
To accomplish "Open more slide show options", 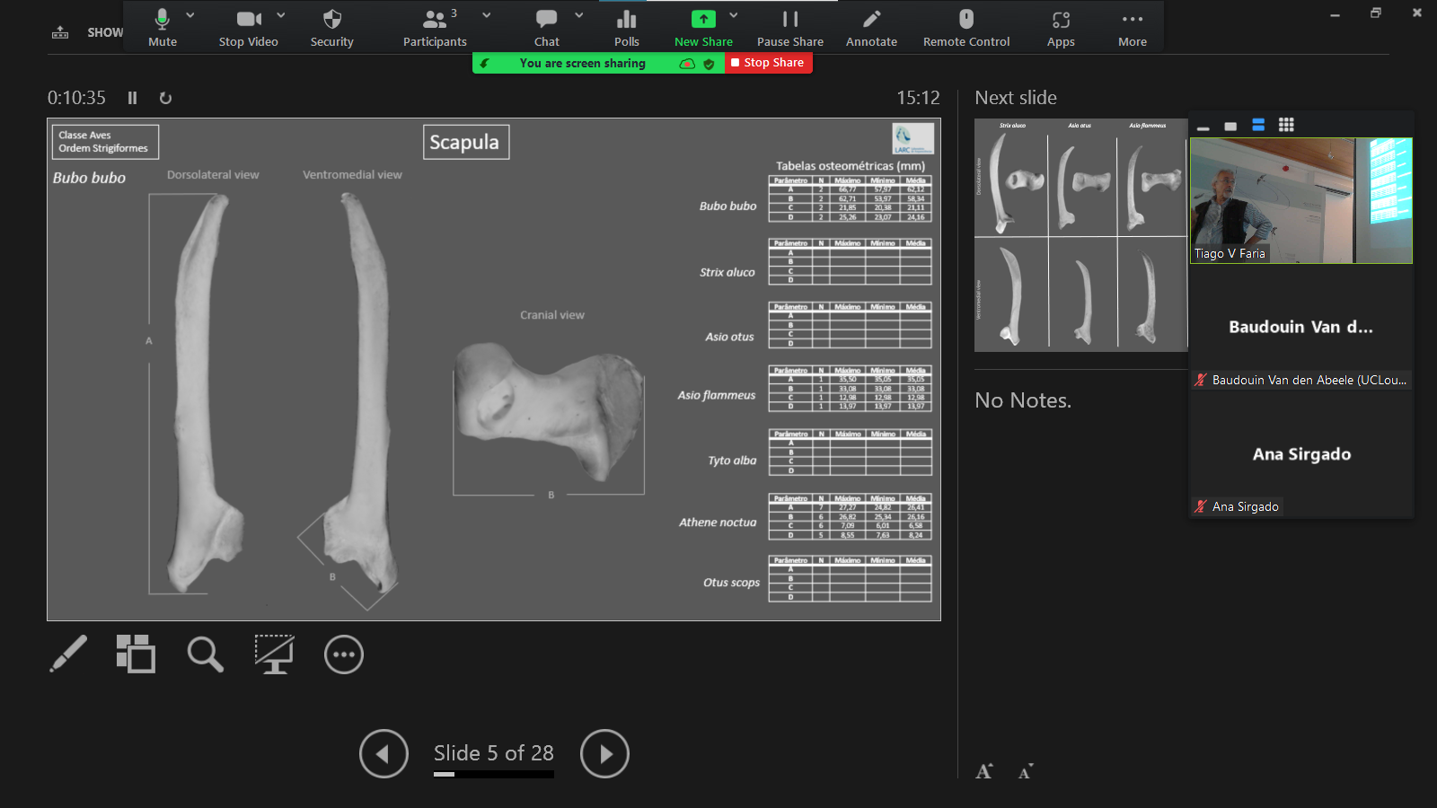I will (x=344, y=654).
